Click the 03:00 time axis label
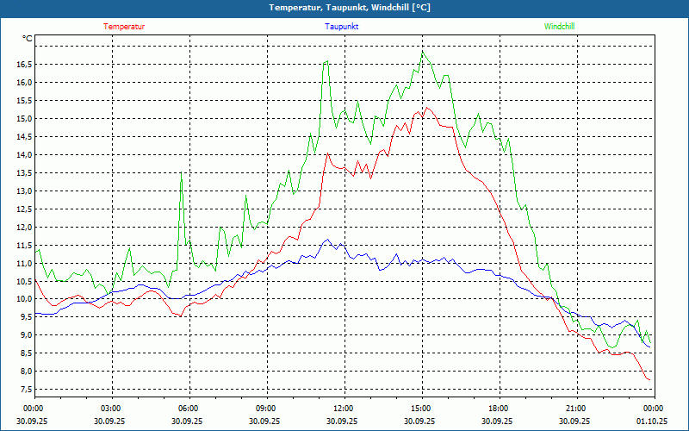Screen dimensions: 689x431 (x=111, y=409)
